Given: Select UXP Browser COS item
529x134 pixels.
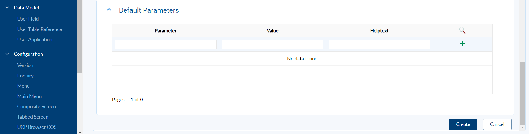Looking at the screenshot, I should (x=37, y=127).
